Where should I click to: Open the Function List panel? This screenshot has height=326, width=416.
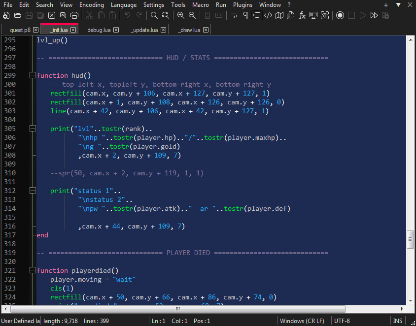302,15
